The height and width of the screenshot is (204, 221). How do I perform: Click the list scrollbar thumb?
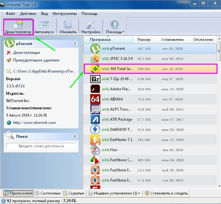(x=219, y=51)
